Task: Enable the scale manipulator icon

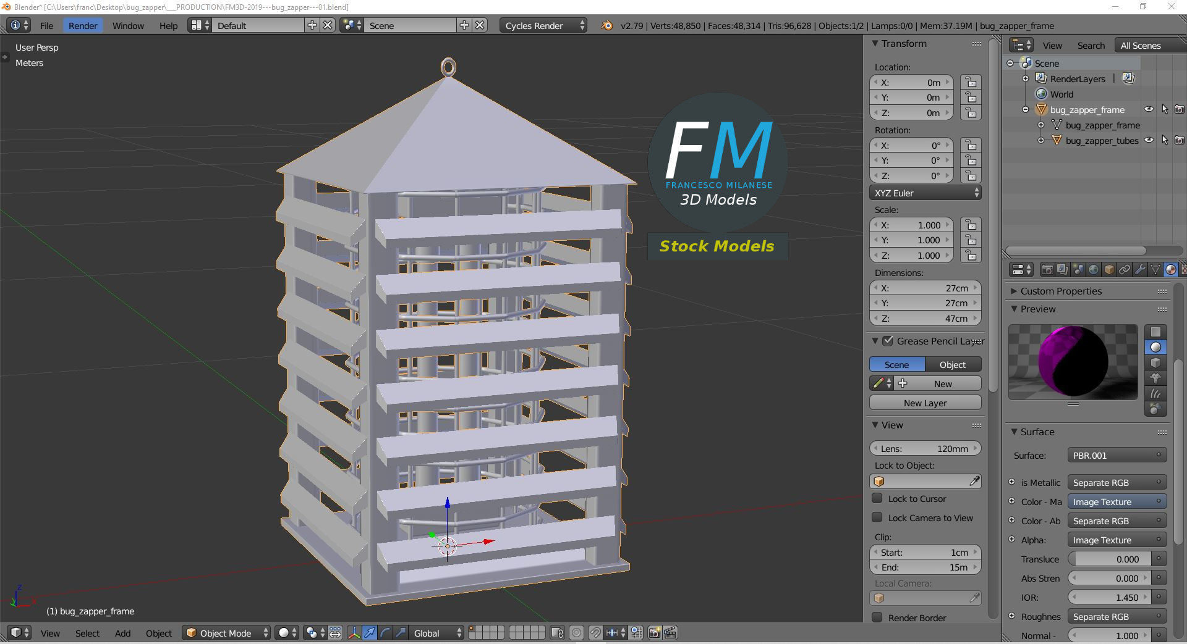Action: click(x=401, y=633)
